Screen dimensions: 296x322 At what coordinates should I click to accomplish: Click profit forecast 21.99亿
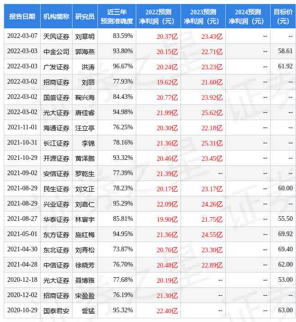click(x=167, y=113)
